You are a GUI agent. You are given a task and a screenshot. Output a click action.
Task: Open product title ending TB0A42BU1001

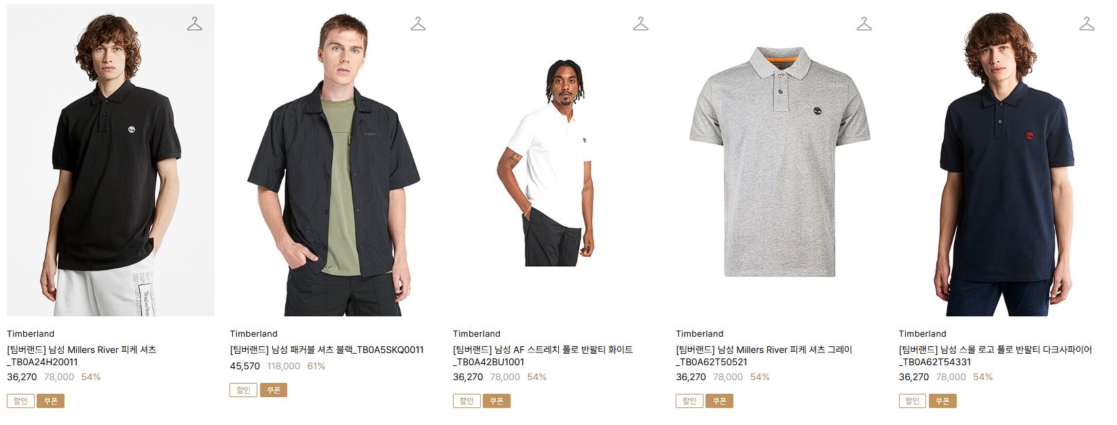click(x=543, y=356)
